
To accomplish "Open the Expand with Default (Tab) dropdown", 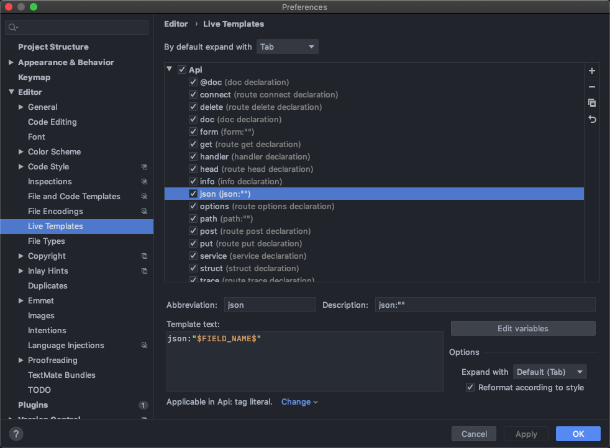I will coord(549,372).
